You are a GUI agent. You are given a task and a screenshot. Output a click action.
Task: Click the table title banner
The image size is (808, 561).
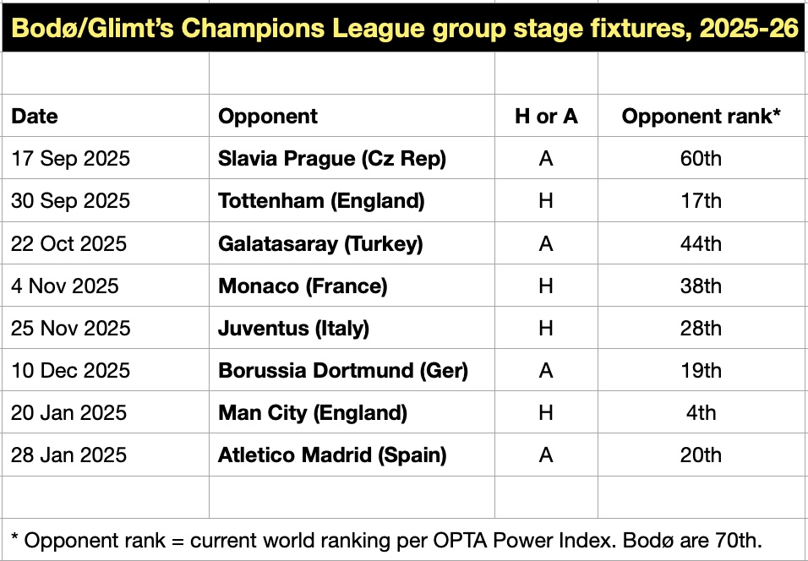pyautogui.click(x=404, y=28)
